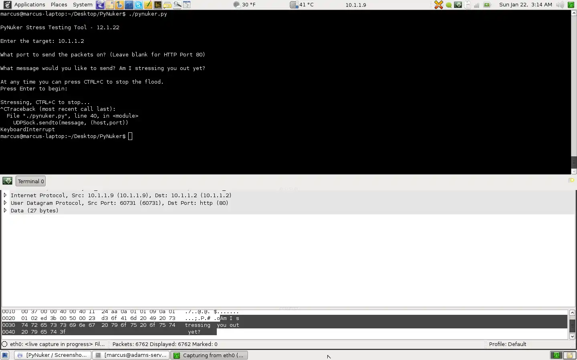577x360 pixels.
Task: Open the Places menu
Action: (x=59, y=5)
